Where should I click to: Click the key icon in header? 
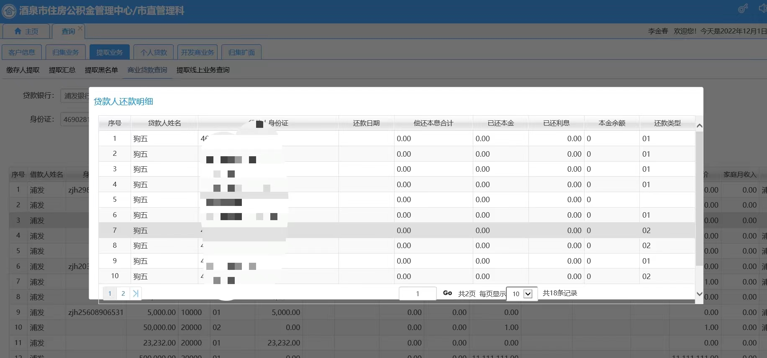743,8
